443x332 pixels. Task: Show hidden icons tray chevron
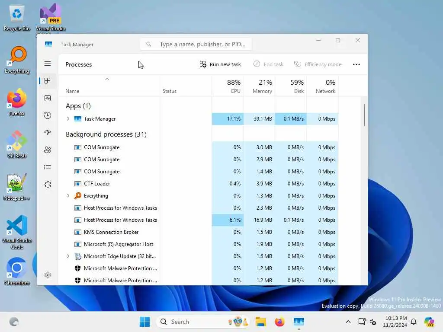(348, 322)
